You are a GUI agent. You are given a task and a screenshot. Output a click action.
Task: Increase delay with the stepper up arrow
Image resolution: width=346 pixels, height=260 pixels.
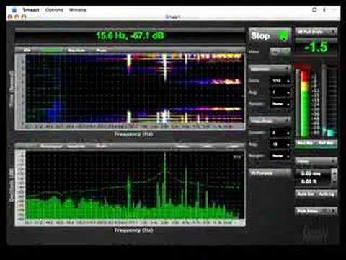tap(334, 172)
